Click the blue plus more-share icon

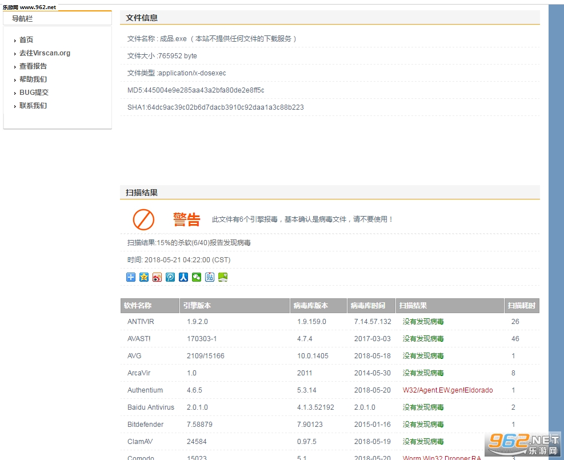pos(131,277)
